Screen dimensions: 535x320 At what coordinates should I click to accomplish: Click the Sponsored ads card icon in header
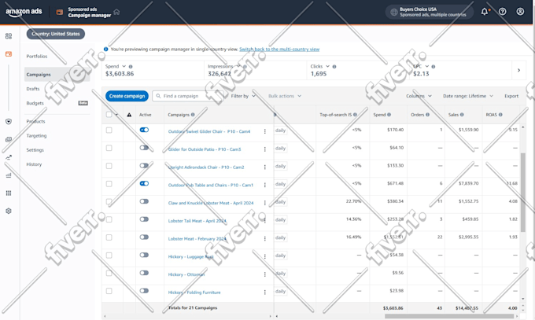[x=60, y=13]
